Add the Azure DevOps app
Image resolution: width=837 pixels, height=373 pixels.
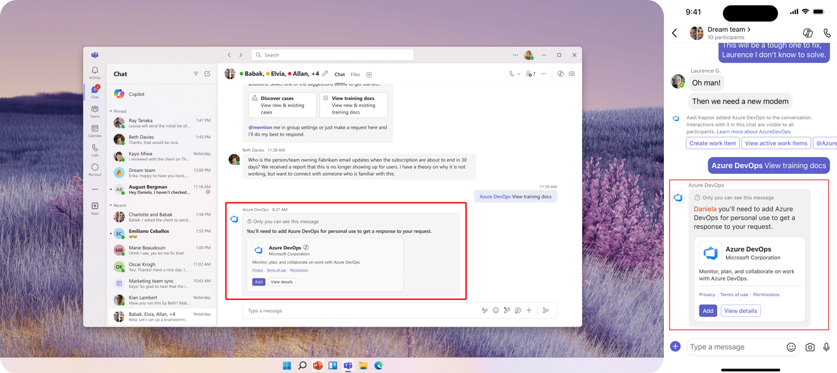pyautogui.click(x=258, y=282)
